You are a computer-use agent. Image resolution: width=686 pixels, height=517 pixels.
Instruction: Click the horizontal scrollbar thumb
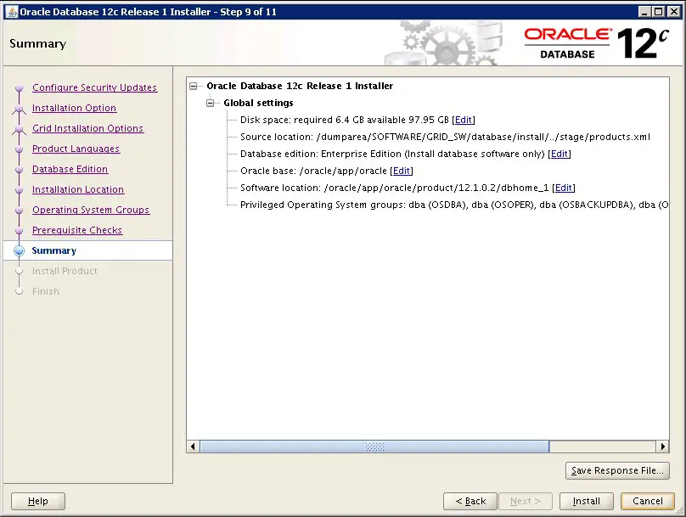(x=374, y=447)
